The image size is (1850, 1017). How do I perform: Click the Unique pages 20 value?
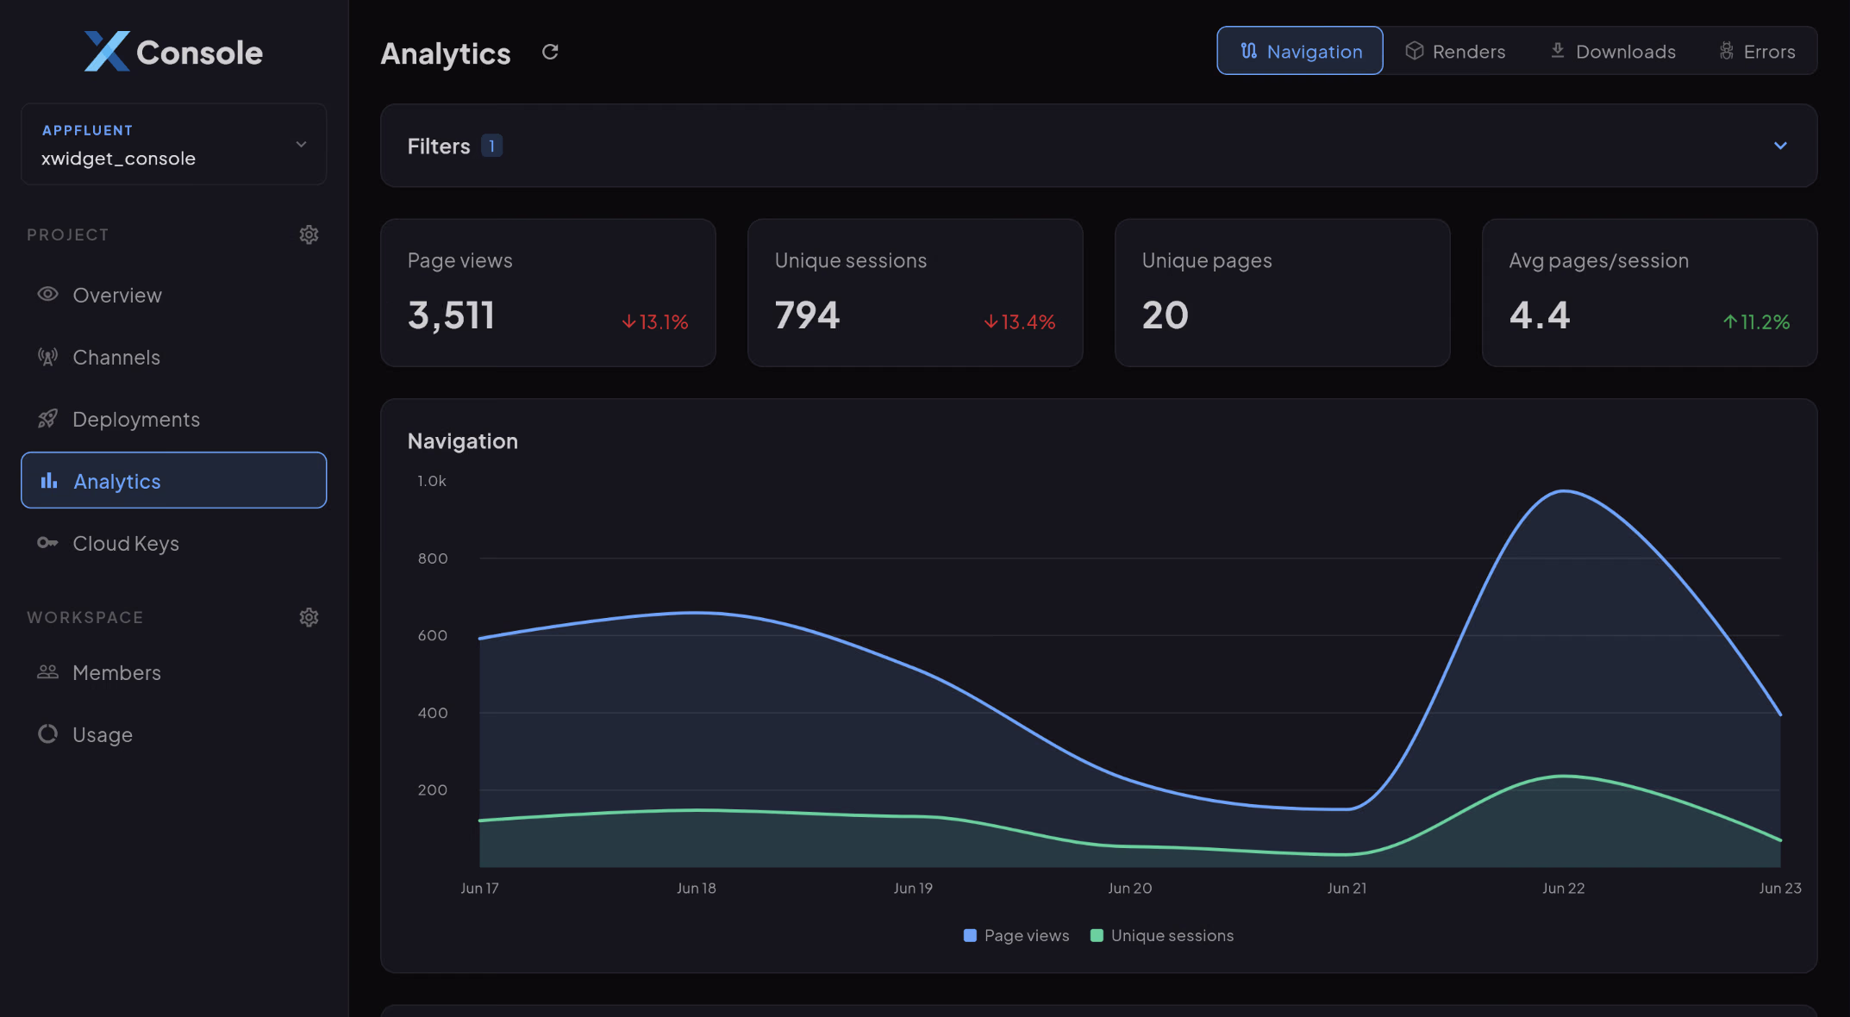[x=1166, y=315]
